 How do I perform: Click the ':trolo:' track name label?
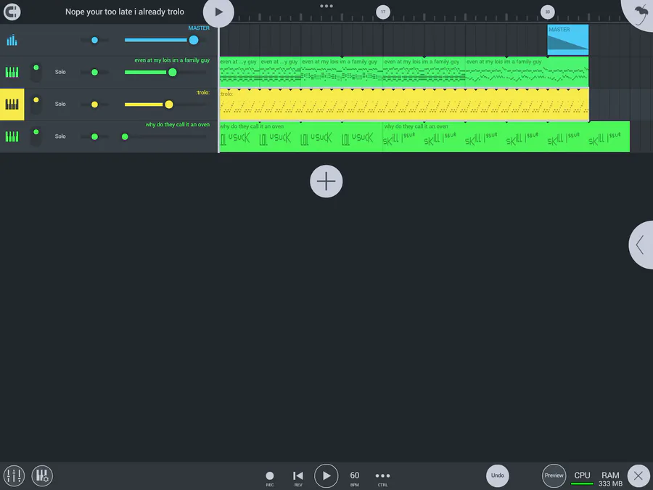(x=203, y=92)
